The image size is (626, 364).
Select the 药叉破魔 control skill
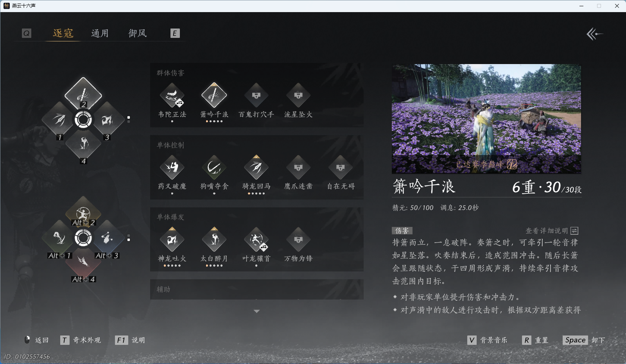coord(172,167)
